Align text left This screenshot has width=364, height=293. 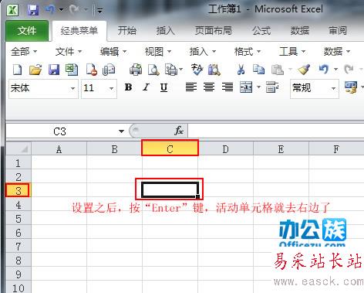[x=191, y=87]
